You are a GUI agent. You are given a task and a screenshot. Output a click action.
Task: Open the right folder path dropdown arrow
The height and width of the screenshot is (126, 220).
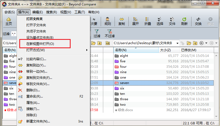[177, 43]
